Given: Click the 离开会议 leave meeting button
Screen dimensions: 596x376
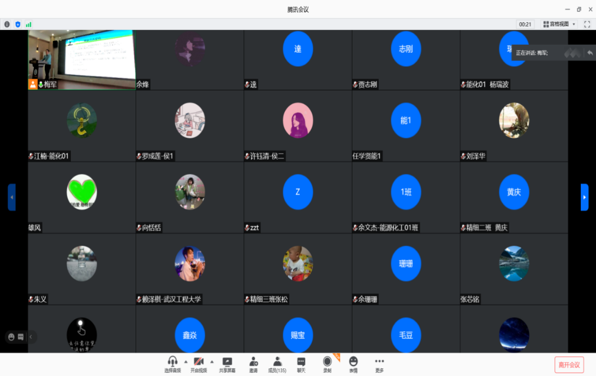Looking at the screenshot, I should [x=569, y=364].
